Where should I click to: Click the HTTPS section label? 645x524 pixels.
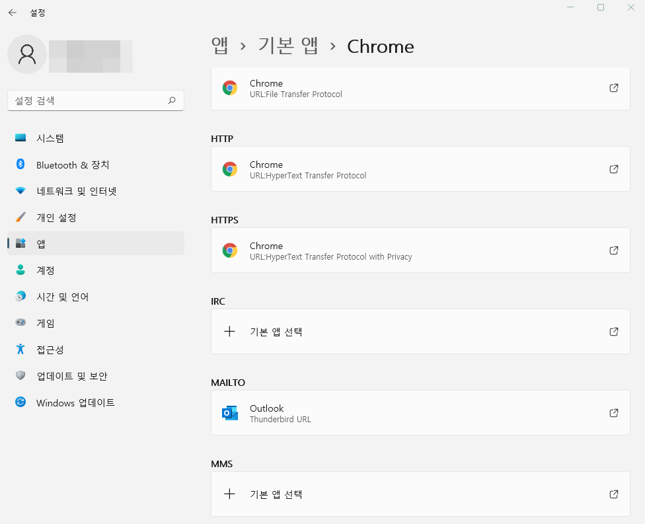tap(225, 220)
